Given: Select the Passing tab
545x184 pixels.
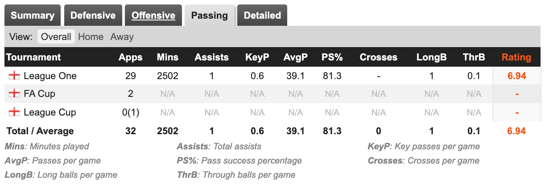Looking at the screenshot, I should (209, 16).
